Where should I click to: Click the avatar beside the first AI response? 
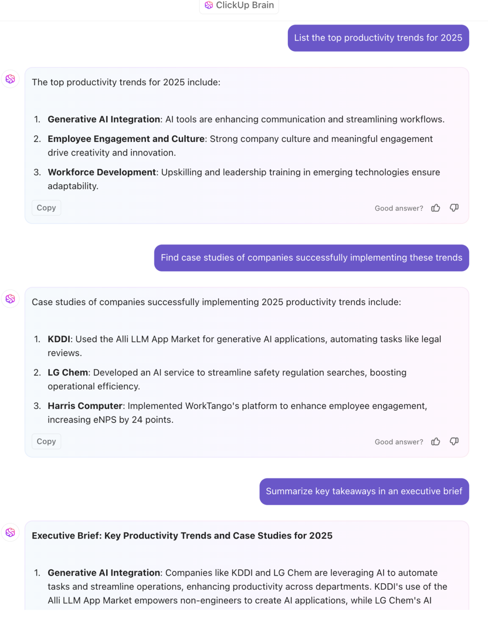[x=10, y=79]
